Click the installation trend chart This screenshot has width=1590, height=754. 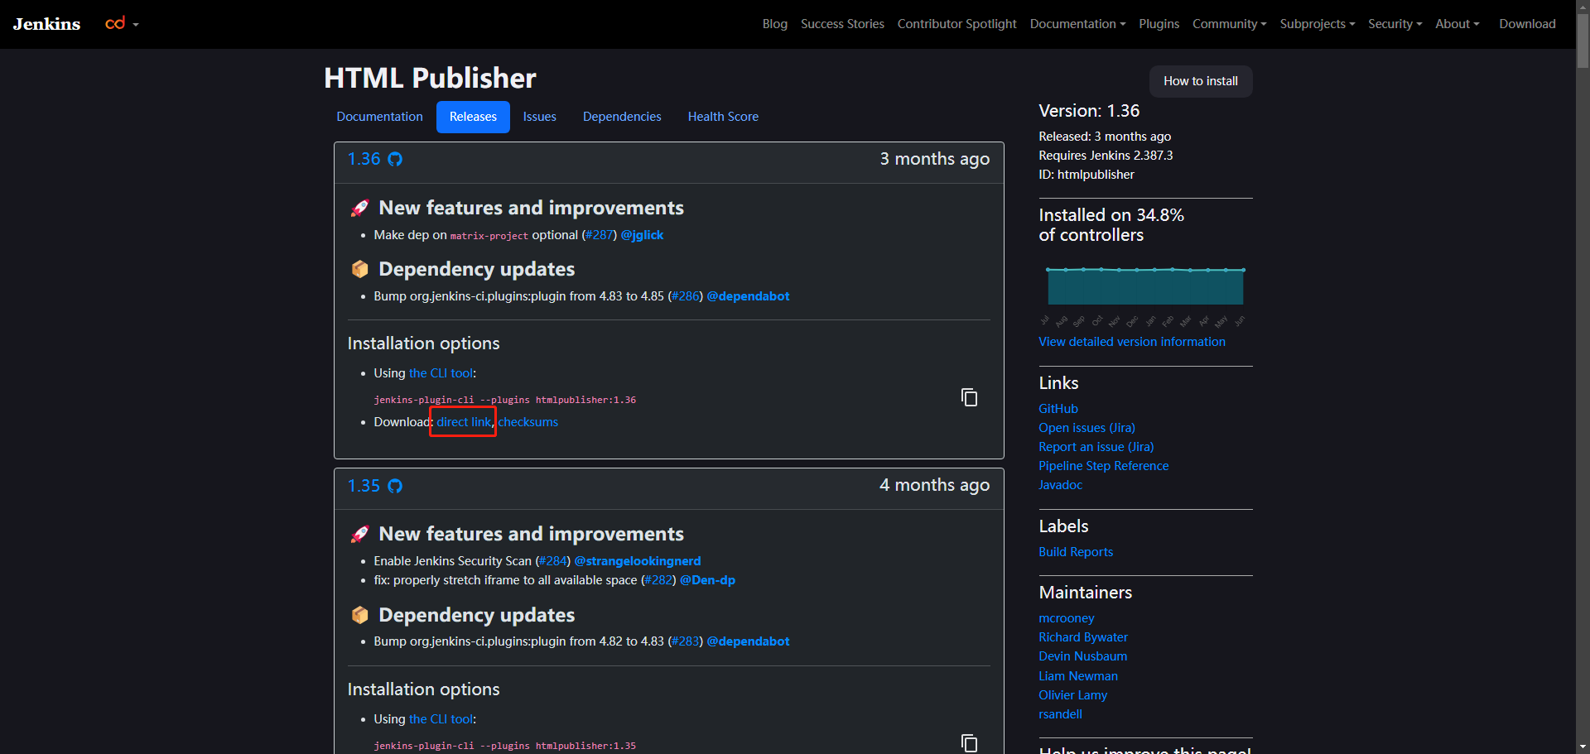[1145, 294]
